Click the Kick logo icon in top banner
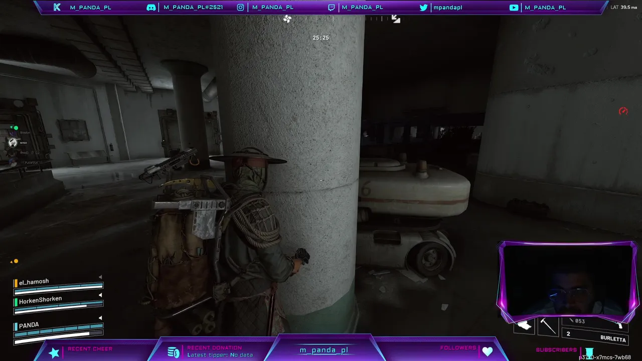Screen dimensions: 642x361 57,8
